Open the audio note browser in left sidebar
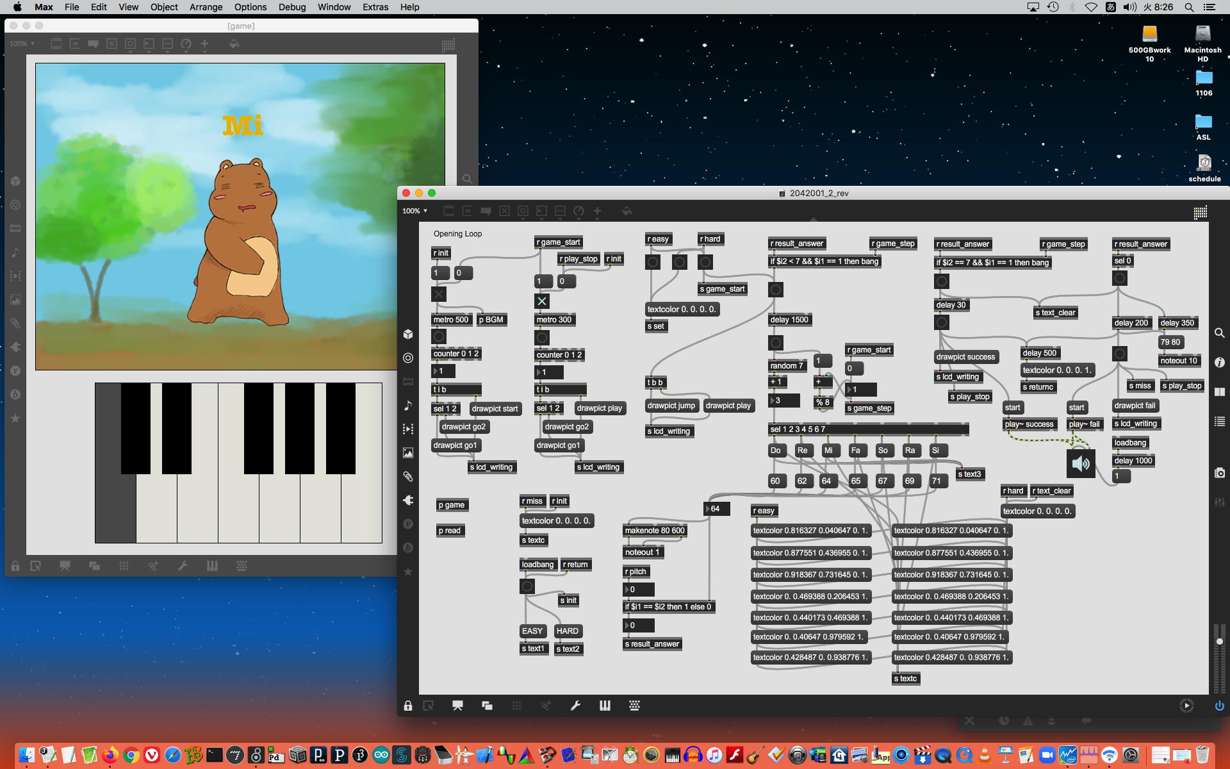Viewport: 1230px width, 769px height. [x=408, y=405]
